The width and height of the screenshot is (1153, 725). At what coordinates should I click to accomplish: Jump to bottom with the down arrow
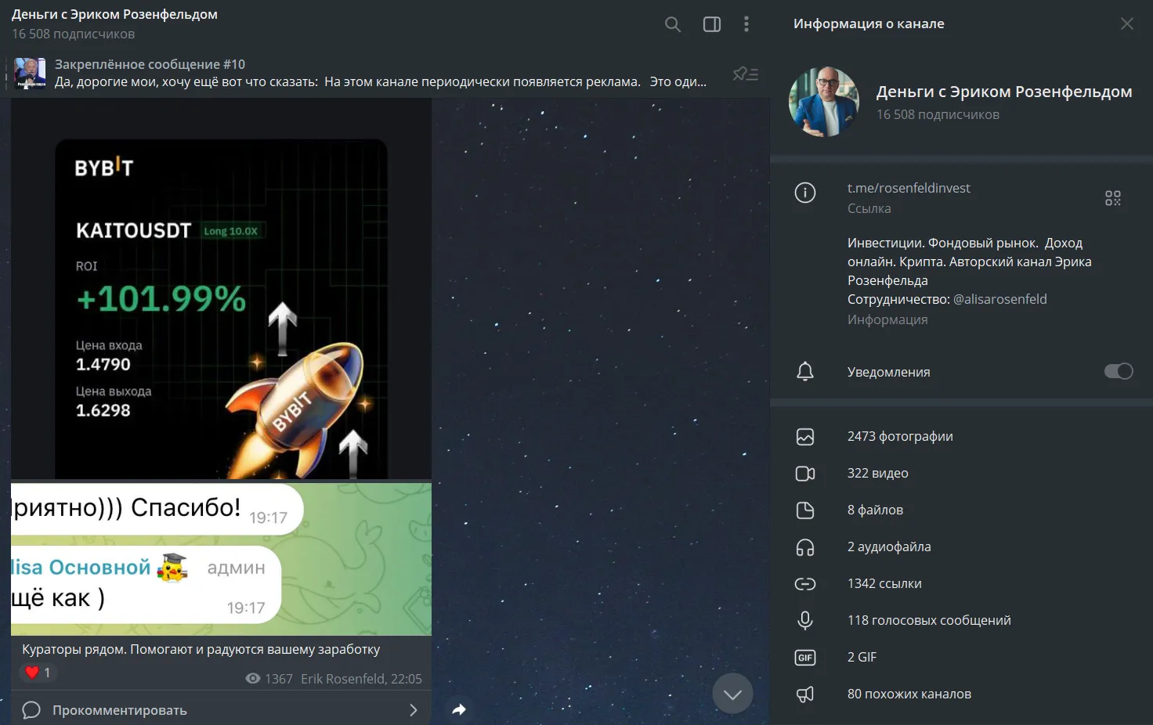click(x=732, y=694)
